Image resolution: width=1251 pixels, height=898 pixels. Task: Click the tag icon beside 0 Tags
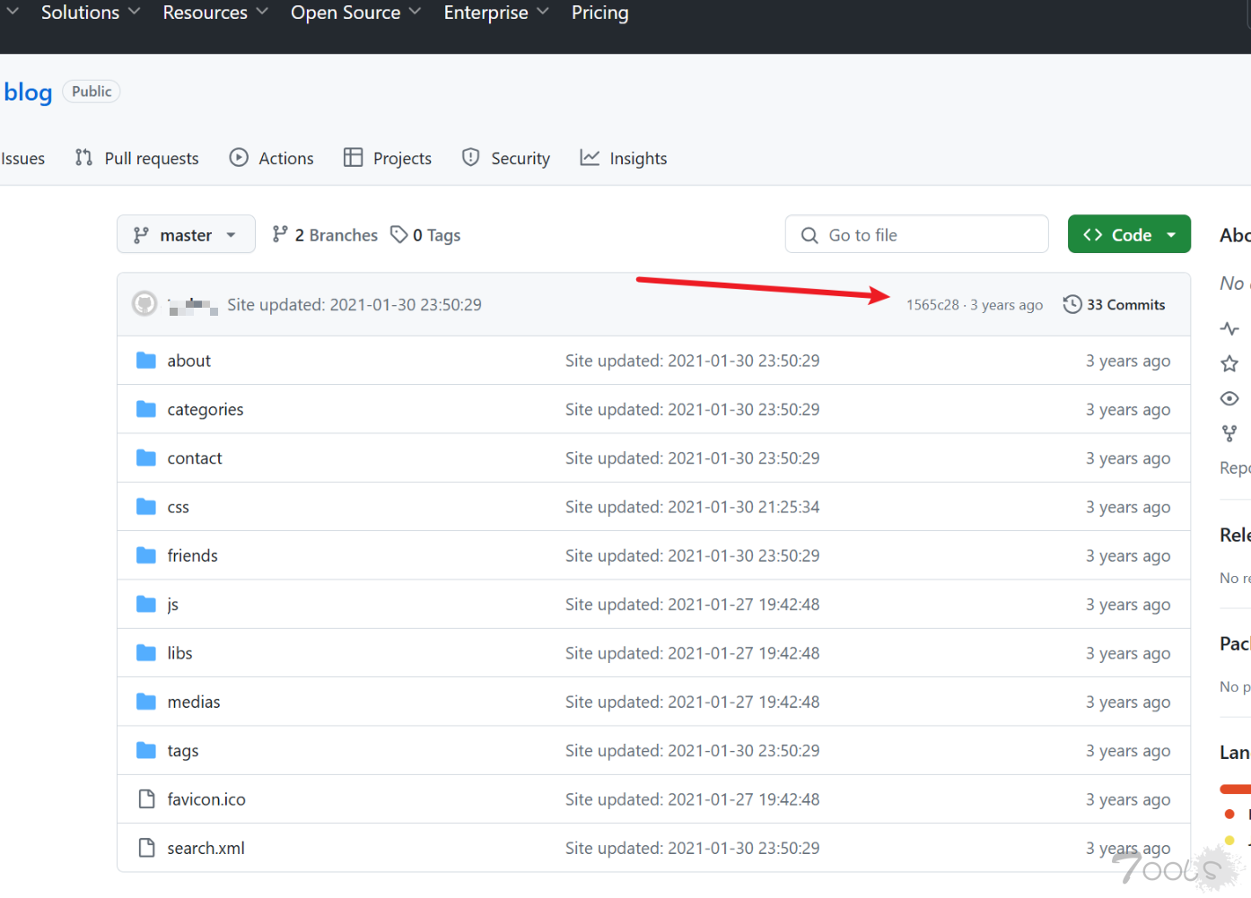tap(399, 234)
